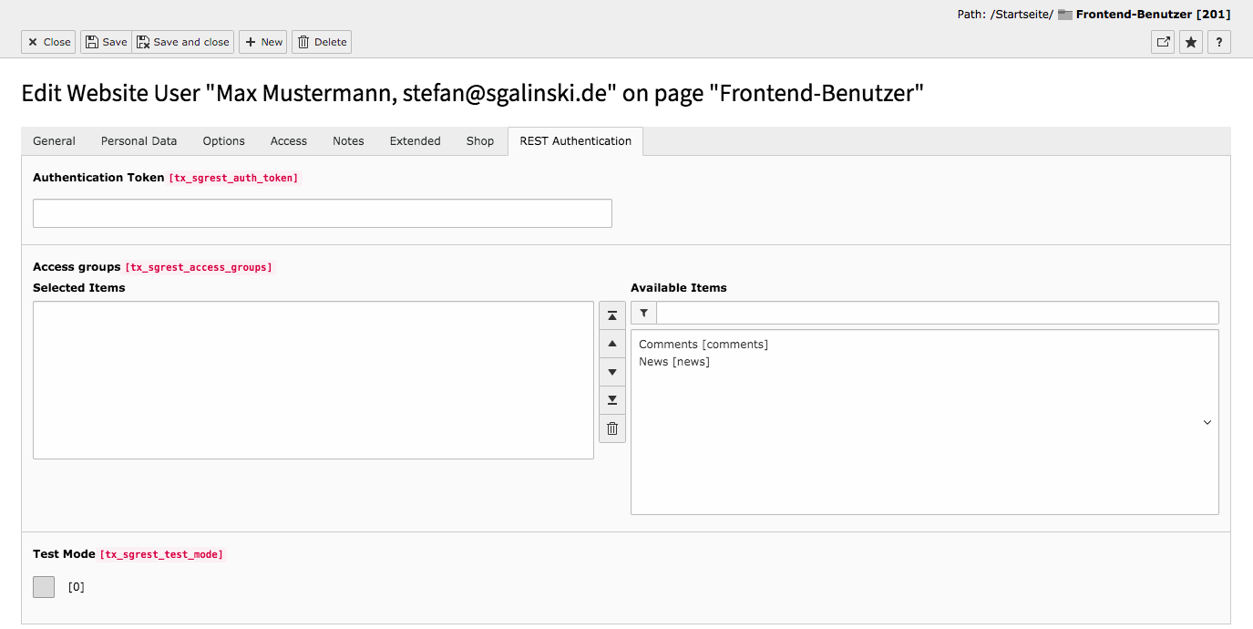The height and width of the screenshot is (629, 1253).
Task: Click the Save and close button
Action: click(182, 42)
